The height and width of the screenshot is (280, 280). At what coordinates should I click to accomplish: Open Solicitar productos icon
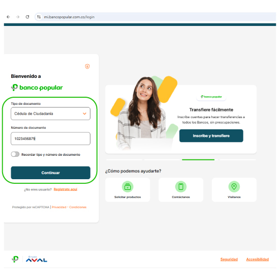click(127, 187)
